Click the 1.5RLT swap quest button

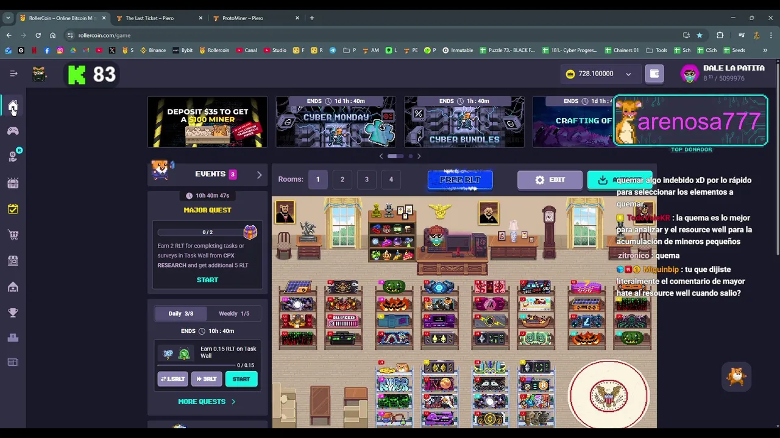coord(173,379)
